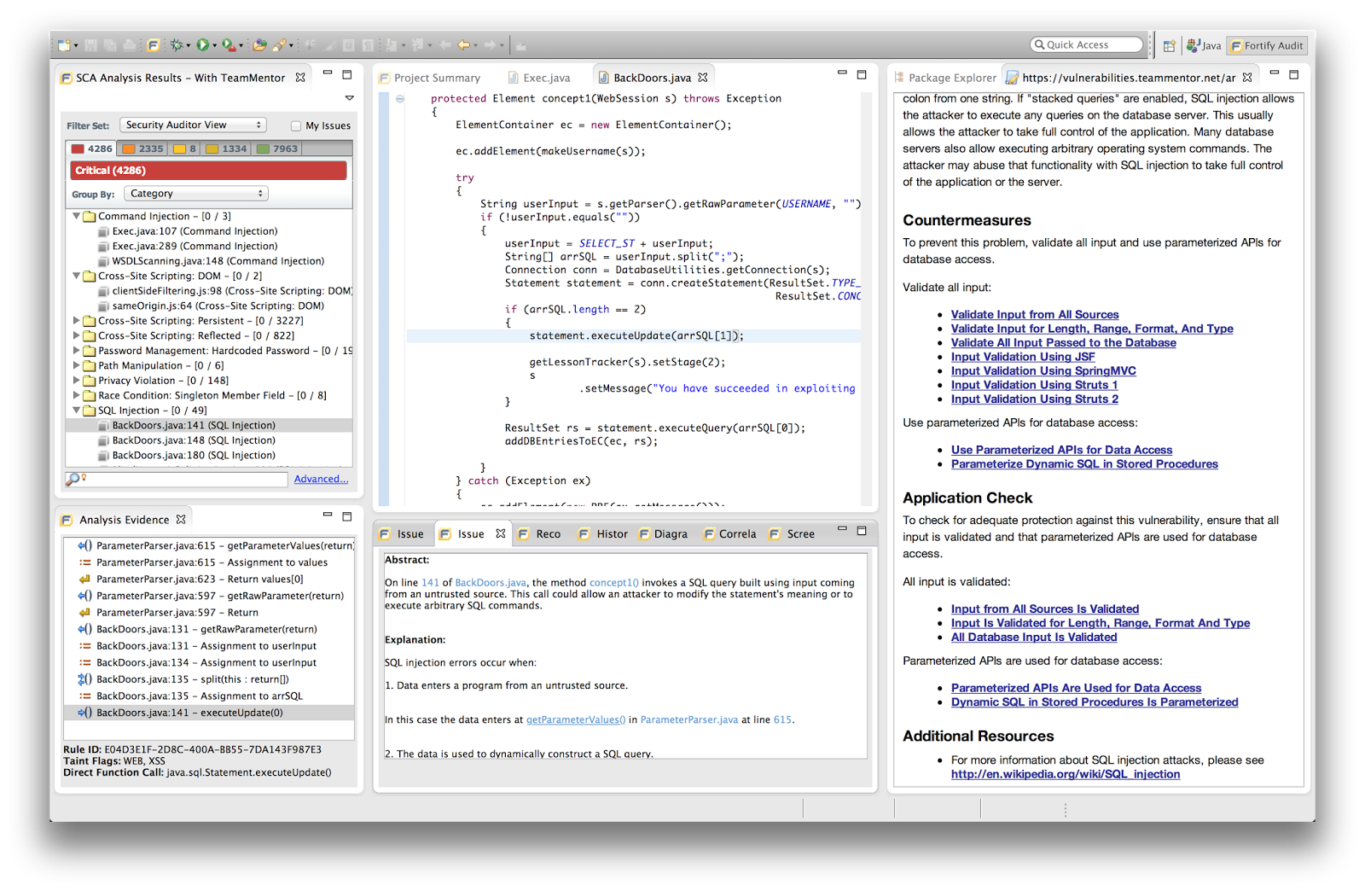The image size is (1365, 891).
Task: Click the green Run icon
Action: coord(203,45)
